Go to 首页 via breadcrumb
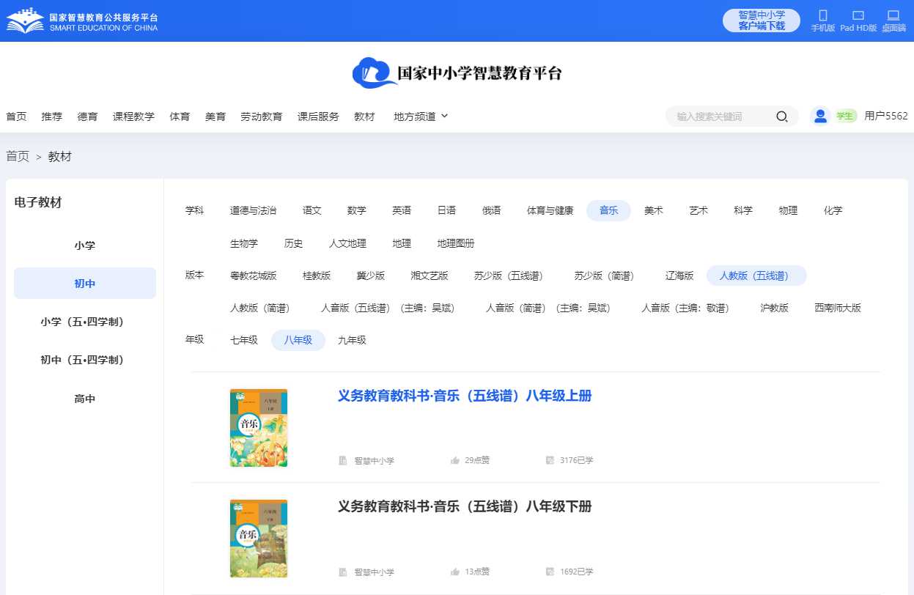This screenshot has width=914, height=595. coord(18,157)
